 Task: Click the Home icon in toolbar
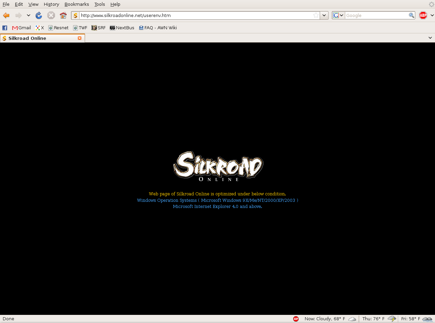tap(63, 15)
